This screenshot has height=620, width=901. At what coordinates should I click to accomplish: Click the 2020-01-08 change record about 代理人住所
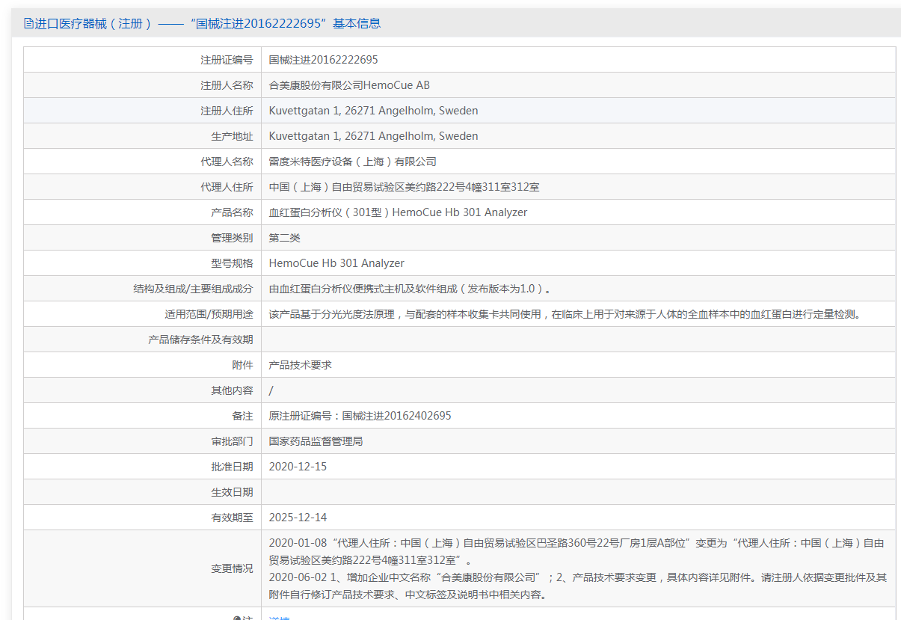coord(576,551)
